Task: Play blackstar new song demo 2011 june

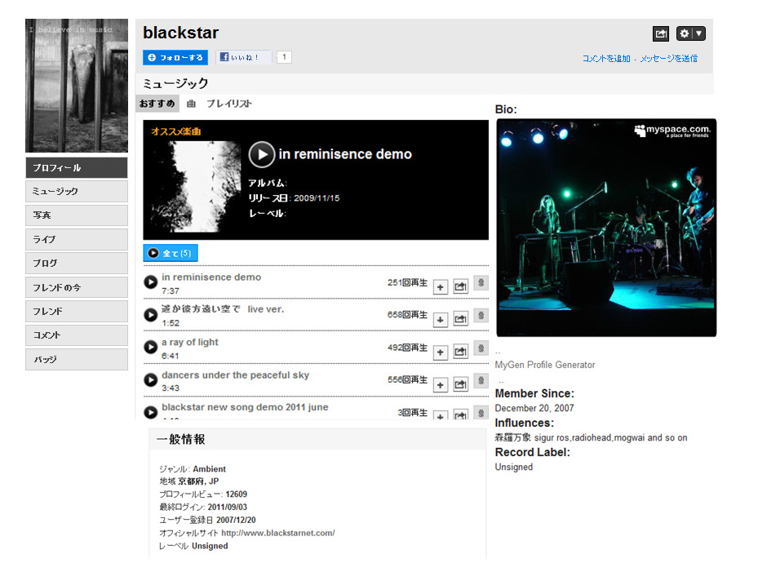Action: point(151,412)
